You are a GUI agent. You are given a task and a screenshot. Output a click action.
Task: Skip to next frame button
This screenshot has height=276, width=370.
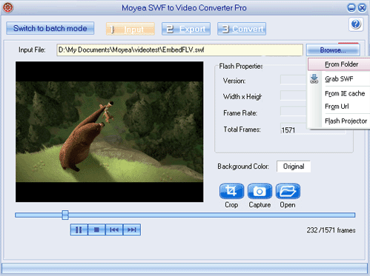(x=132, y=230)
